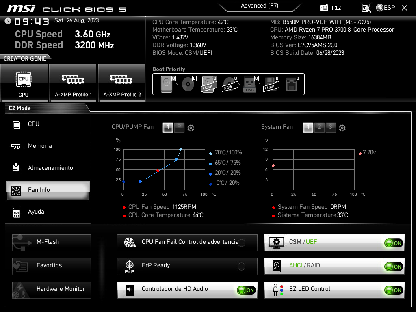The height and width of the screenshot is (312, 416).
Task: Select the CPU Creator Genie profile
Action: [x=24, y=83]
